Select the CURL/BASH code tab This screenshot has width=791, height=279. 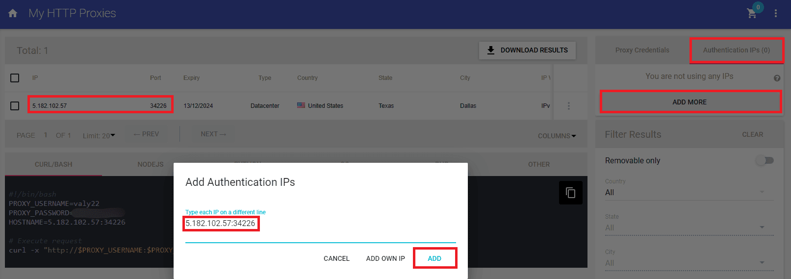click(53, 164)
